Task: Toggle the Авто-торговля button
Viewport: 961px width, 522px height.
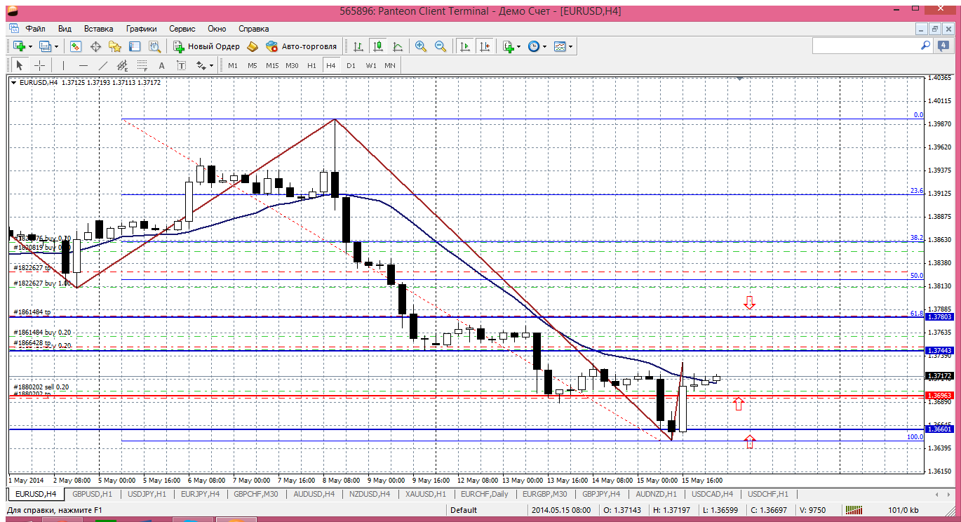Action: click(301, 46)
